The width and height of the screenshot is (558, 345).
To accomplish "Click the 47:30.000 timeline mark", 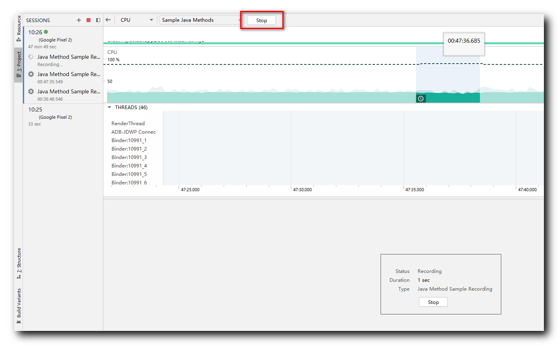I will (x=302, y=190).
